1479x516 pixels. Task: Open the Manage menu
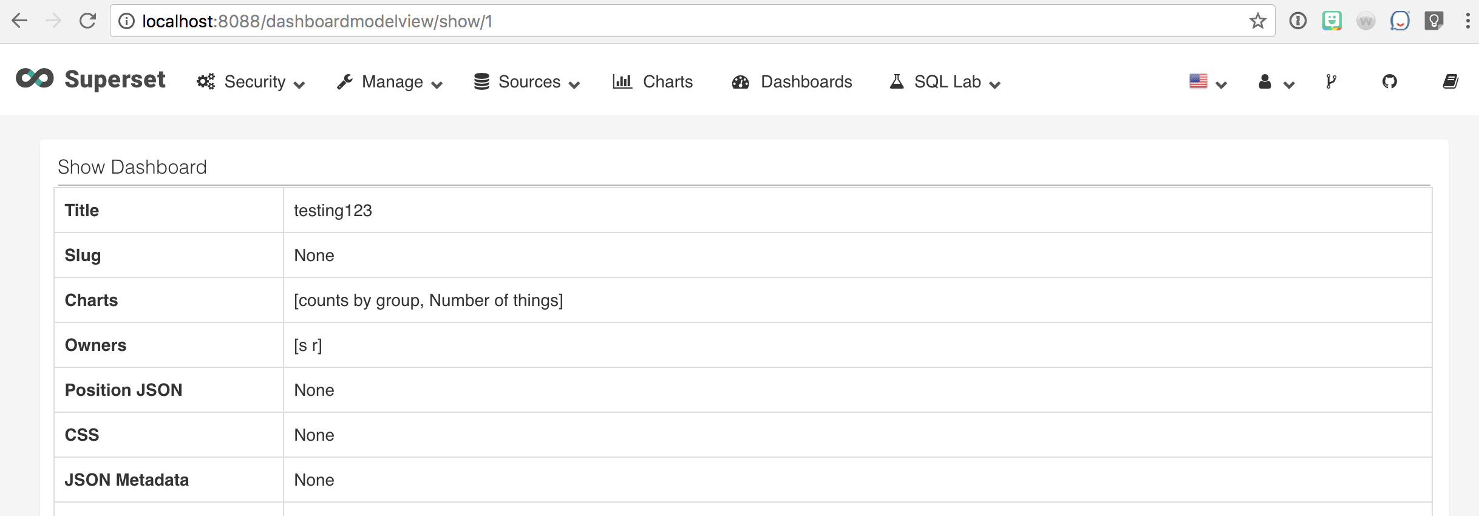[392, 81]
